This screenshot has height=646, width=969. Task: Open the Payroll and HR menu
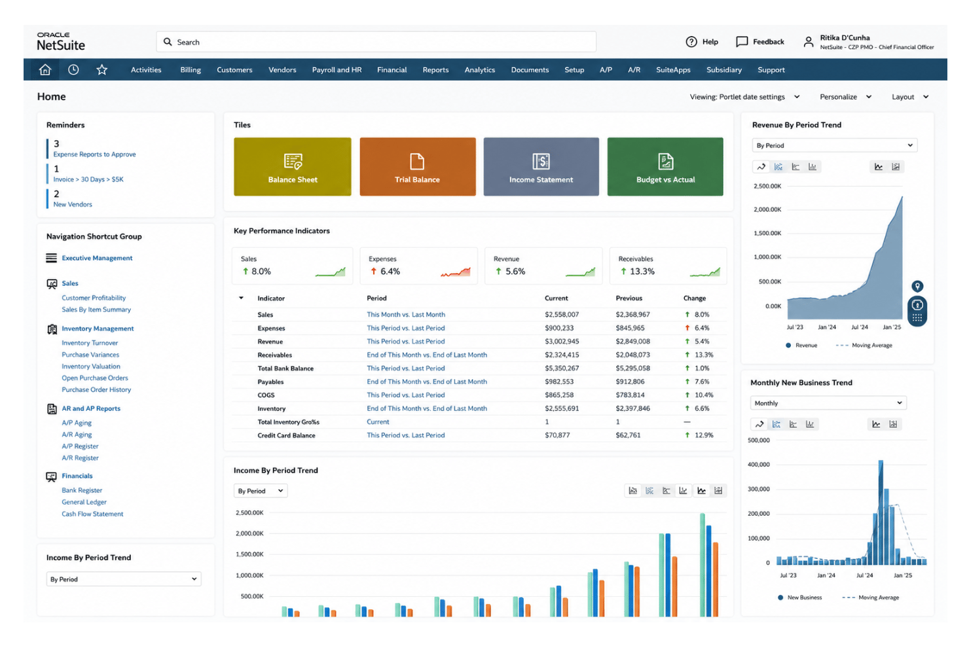coord(337,70)
